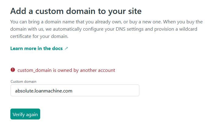
Task: Click the word site in the heading
Action: point(135,11)
